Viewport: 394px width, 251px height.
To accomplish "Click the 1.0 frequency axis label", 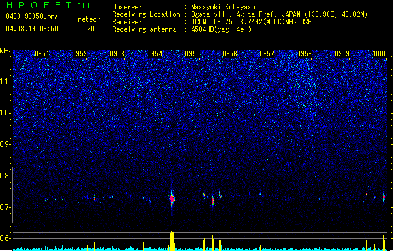I will pyautogui.click(x=6, y=113).
